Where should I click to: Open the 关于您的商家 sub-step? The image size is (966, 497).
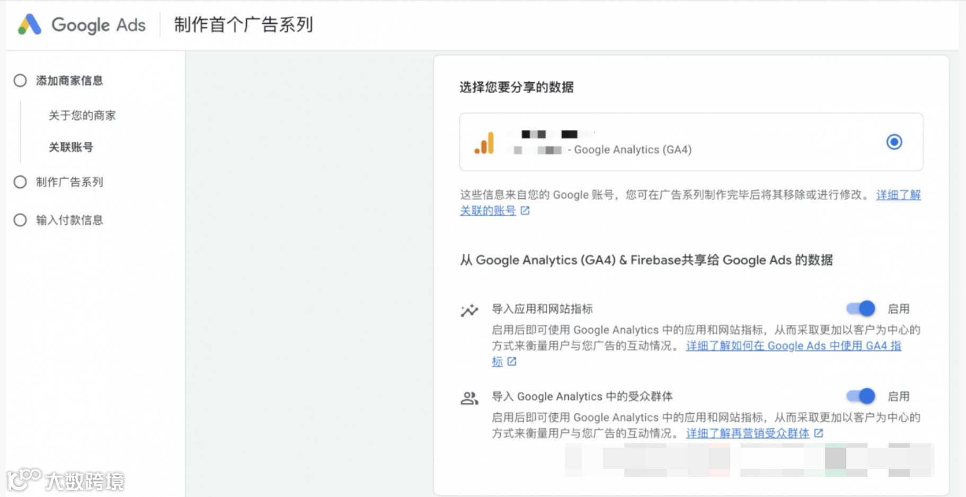pos(82,116)
